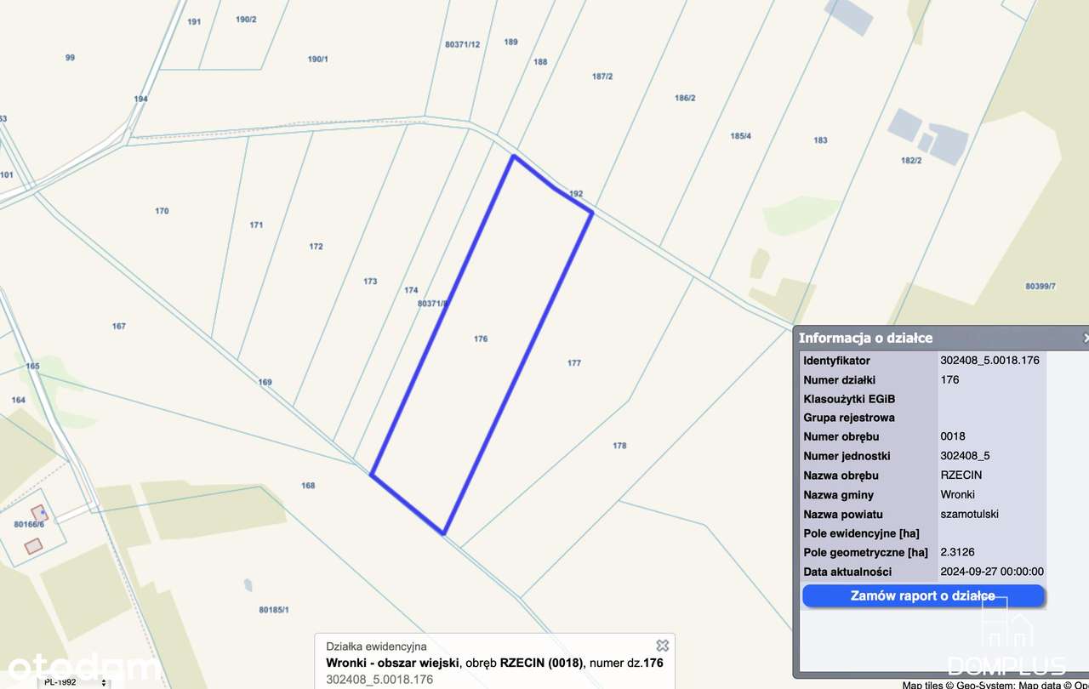Screen dimensions: 1089x689
Task: Click neighboring parcel 177 on the map
Action: pyautogui.click(x=574, y=364)
